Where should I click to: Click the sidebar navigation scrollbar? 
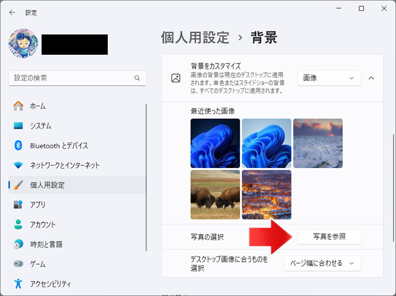(146, 177)
